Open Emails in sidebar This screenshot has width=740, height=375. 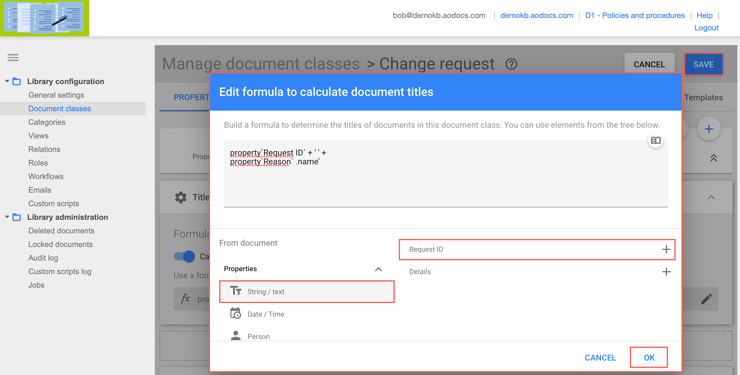coord(40,190)
